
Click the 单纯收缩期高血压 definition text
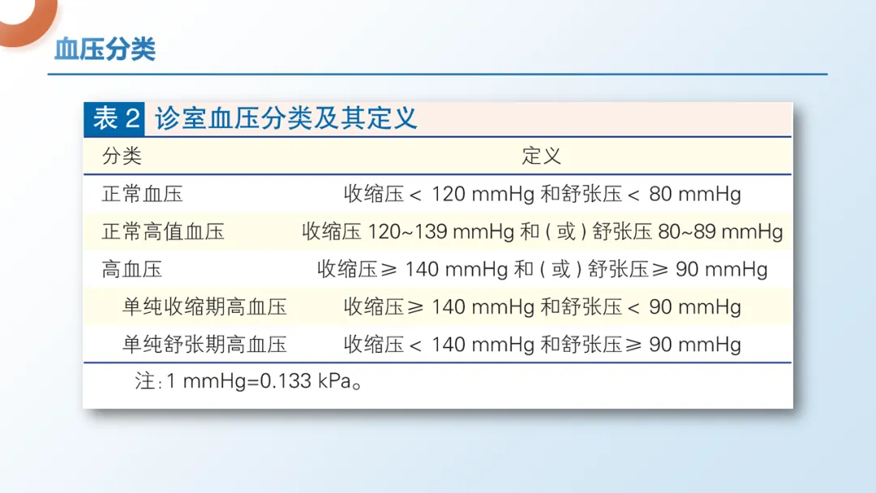click(542, 307)
